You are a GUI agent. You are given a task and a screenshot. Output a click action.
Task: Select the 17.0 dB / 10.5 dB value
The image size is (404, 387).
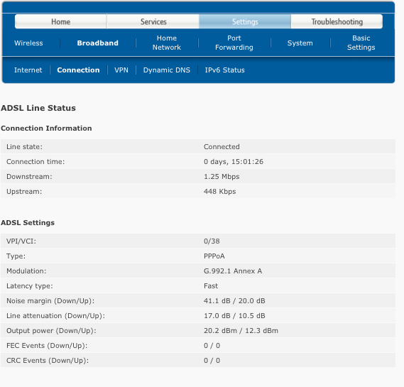(x=234, y=316)
